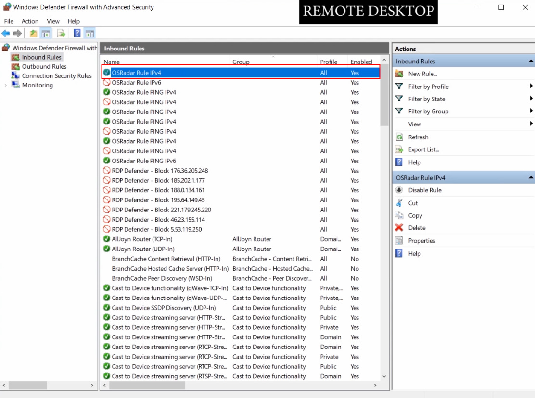Select Connection Security Rules in the tree
This screenshot has width=535, height=398.
(x=57, y=75)
